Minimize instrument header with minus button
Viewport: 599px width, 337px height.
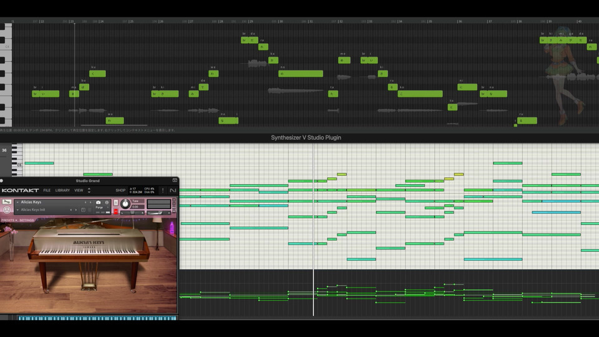point(174,204)
